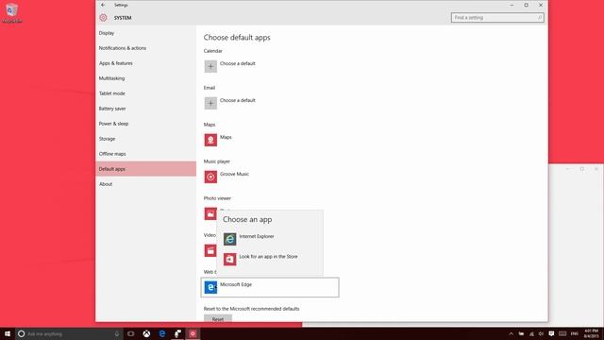Open the Windows Start menu
This screenshot has width=604, height=340.
tap(8, 333)
